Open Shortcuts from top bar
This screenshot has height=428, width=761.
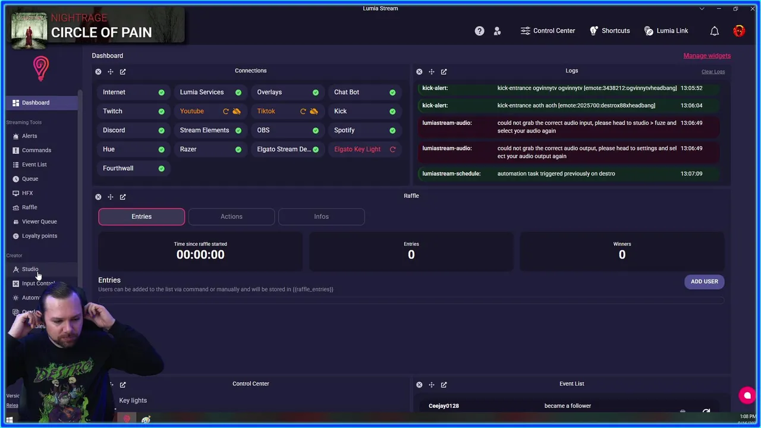point(609,31)
